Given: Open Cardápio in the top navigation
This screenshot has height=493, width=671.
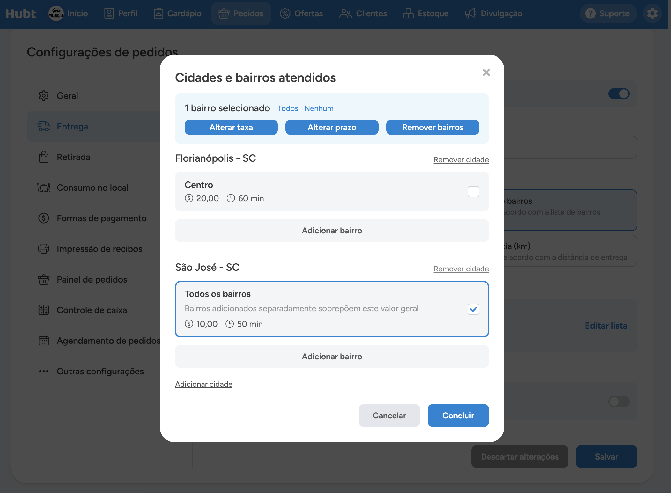Looking at the screenshot, I should [177, 14].
